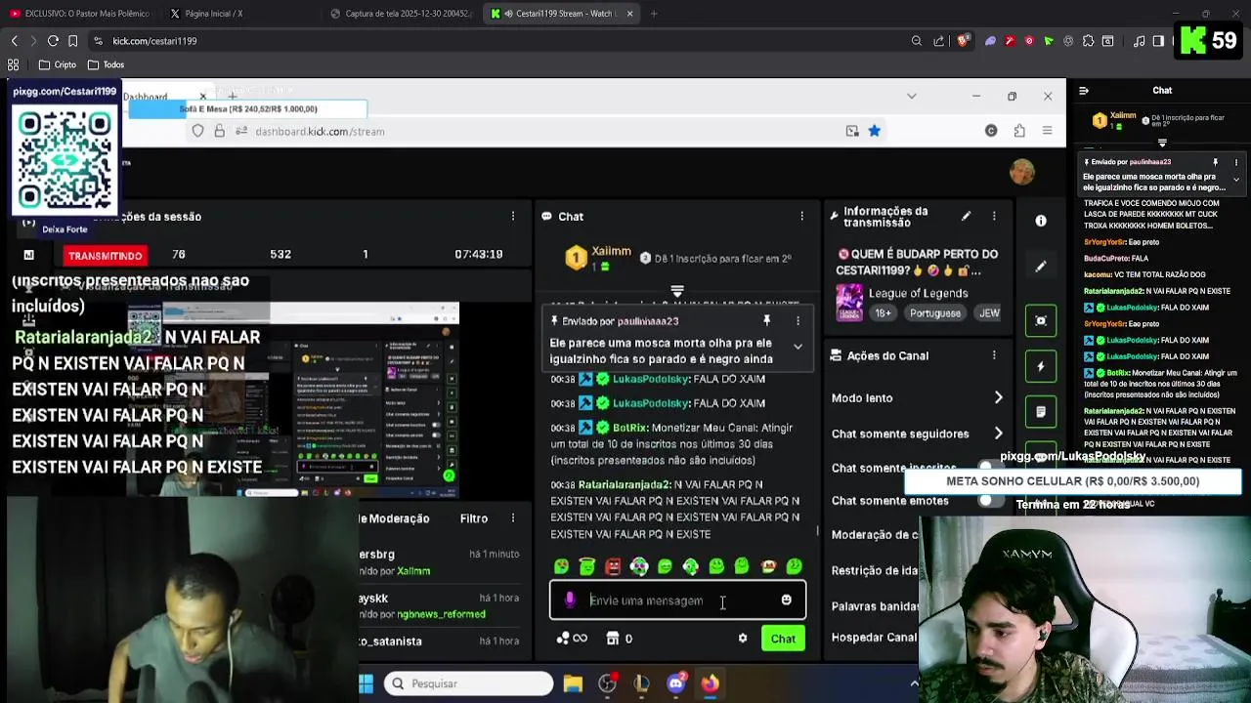This screenshot has height=703, width=1251.
Task: Click the dashboard.kick.com/stream URL field
Action: pyautogui.click(x=320, y=132)
